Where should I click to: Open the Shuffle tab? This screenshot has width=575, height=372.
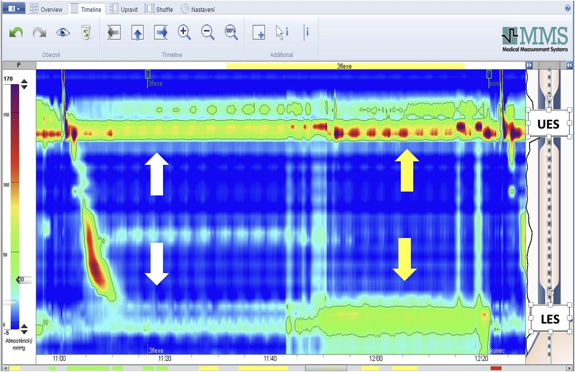[159, 9]
